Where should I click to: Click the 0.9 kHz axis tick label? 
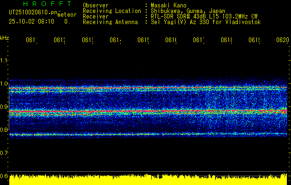pos(5,106)
